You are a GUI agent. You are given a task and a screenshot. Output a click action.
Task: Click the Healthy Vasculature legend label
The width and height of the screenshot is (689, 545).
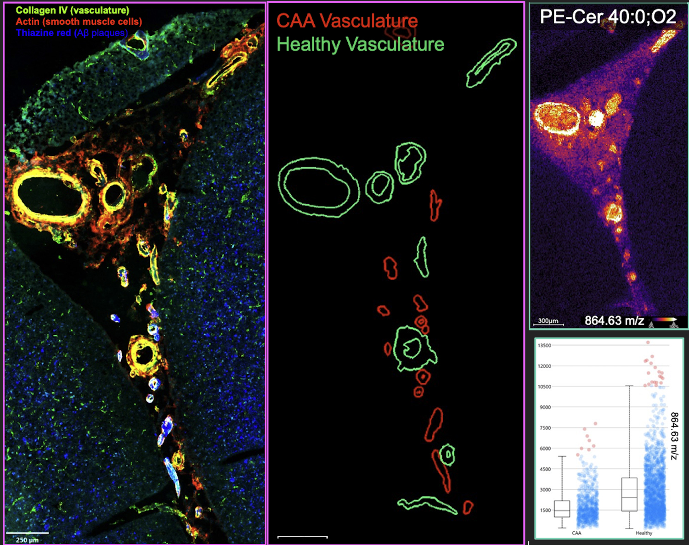pyautogui.click(x=360, y=45)
